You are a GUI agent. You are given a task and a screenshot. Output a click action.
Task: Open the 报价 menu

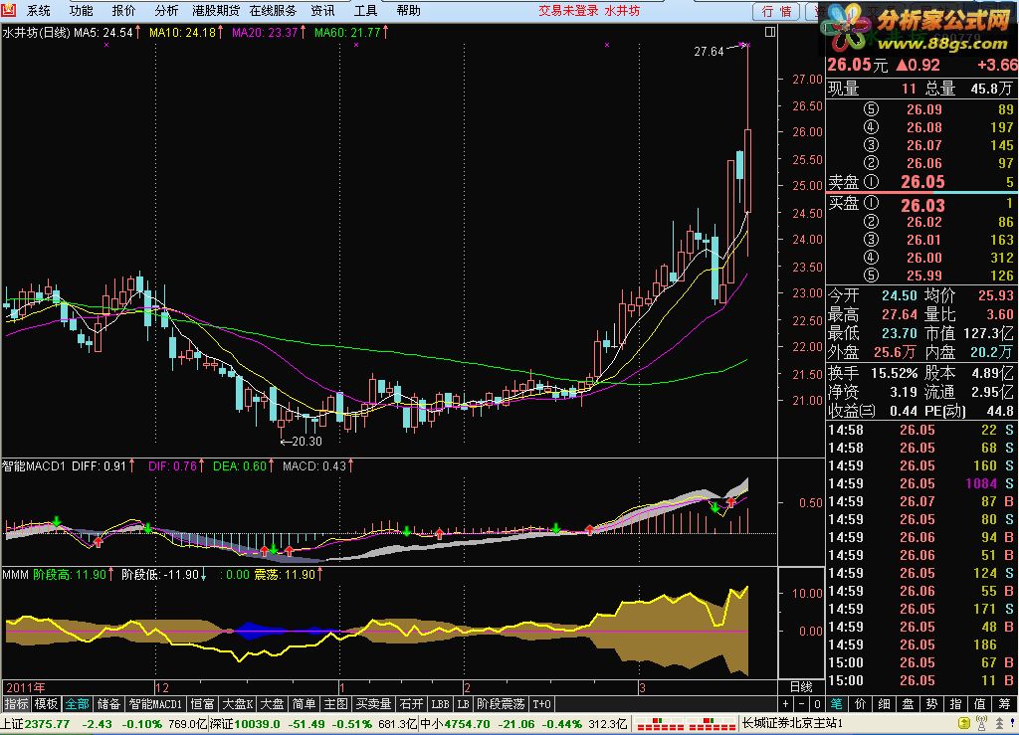click(x=123, y=10)
